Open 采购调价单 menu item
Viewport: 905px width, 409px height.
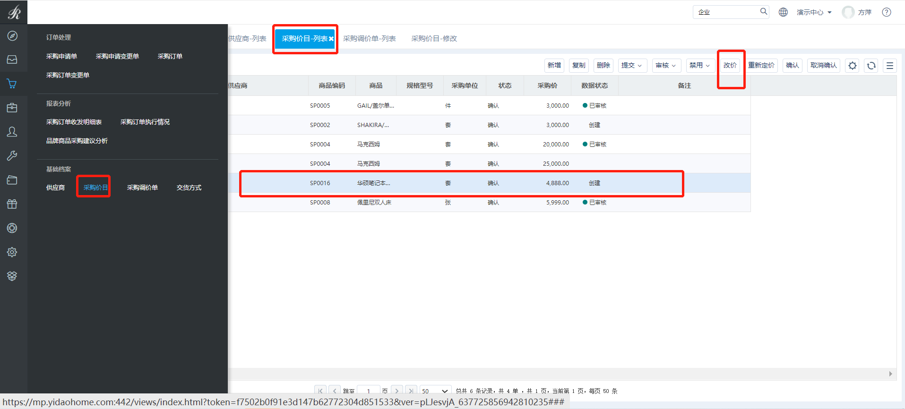pos(142,187)
